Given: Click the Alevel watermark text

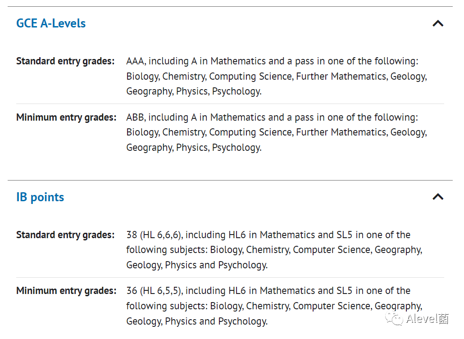Looking at the screenshot, I should (x=428, y=319).
